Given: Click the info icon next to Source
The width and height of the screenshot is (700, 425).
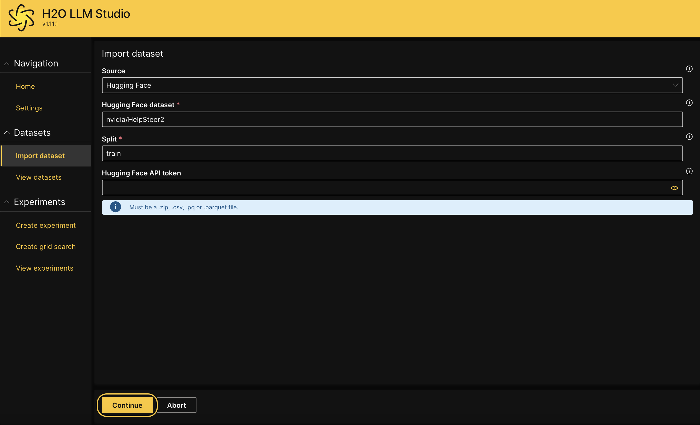Looking at the screenshot, I should pos(689,69).
